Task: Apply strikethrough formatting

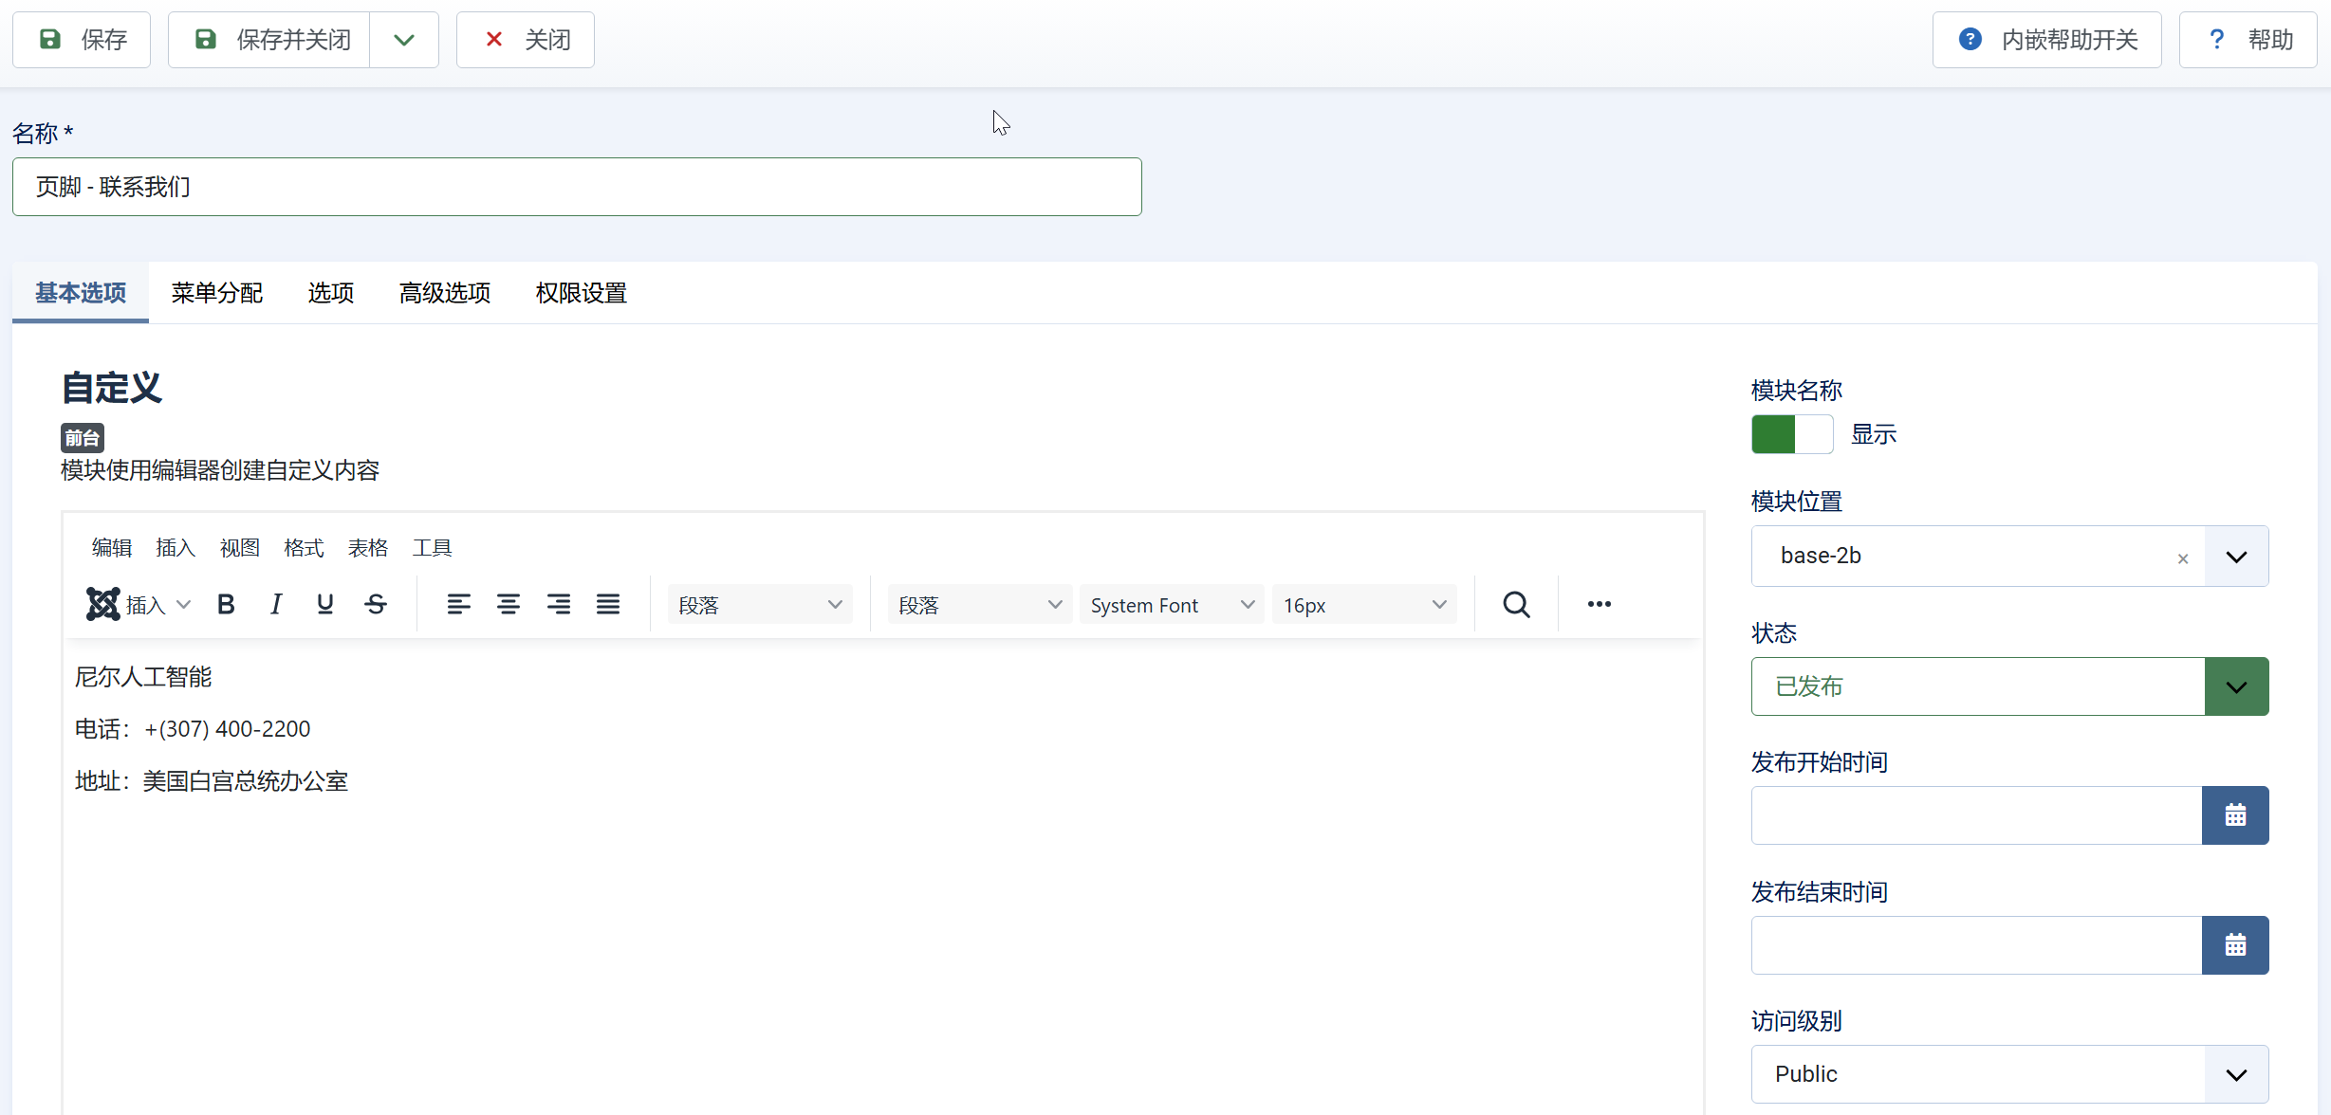Action: (x=376, y=604)
